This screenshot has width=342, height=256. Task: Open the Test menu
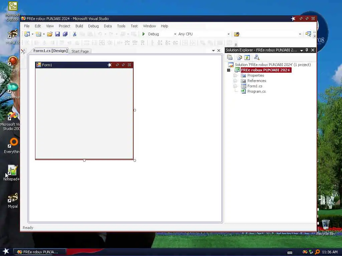(x=134, y=26)
